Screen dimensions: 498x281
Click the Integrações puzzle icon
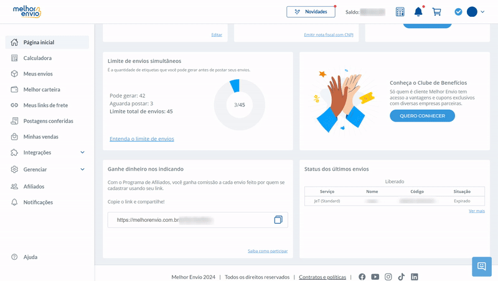tap(14, 153)
